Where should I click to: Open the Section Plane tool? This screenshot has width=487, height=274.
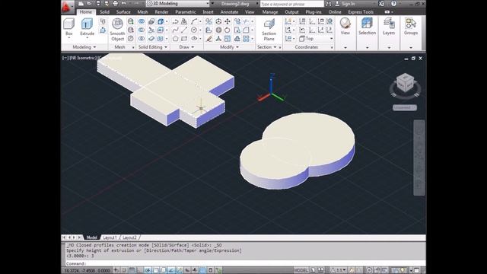click(x=269, y=30)
